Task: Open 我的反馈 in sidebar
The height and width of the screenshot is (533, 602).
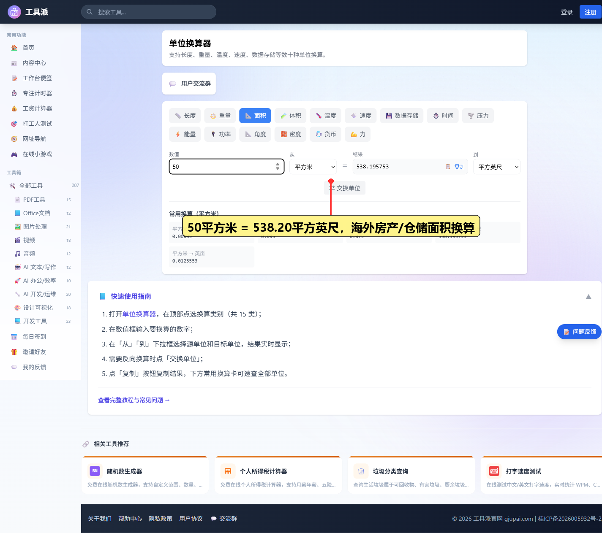Action: [x=40, y=367]
